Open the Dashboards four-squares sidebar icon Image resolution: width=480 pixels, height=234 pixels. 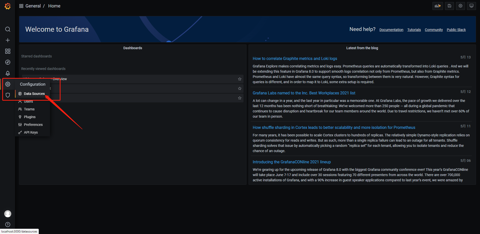[x=8, y=51]
